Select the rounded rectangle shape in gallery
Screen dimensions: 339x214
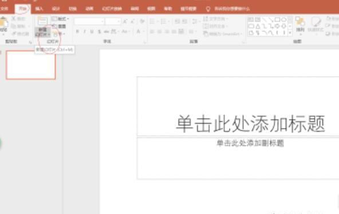[x=251, y=26]
